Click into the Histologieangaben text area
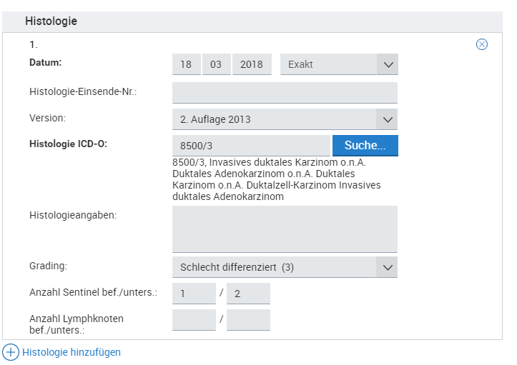The image size is (517, 365). click(285, 229)
